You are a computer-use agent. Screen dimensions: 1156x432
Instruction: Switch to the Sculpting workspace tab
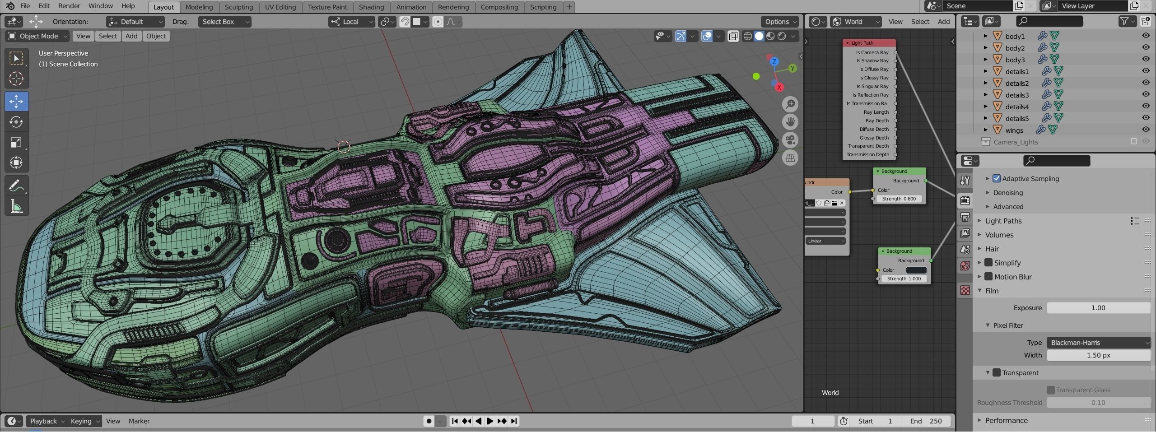click(x=239, y=7)
